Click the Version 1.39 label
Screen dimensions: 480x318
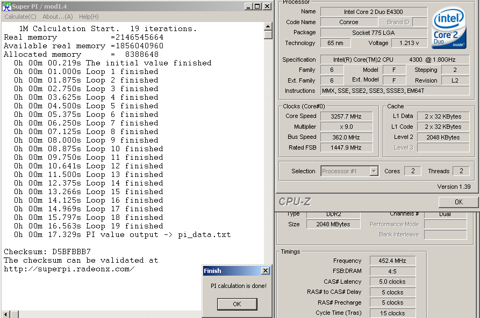[454, 187]
